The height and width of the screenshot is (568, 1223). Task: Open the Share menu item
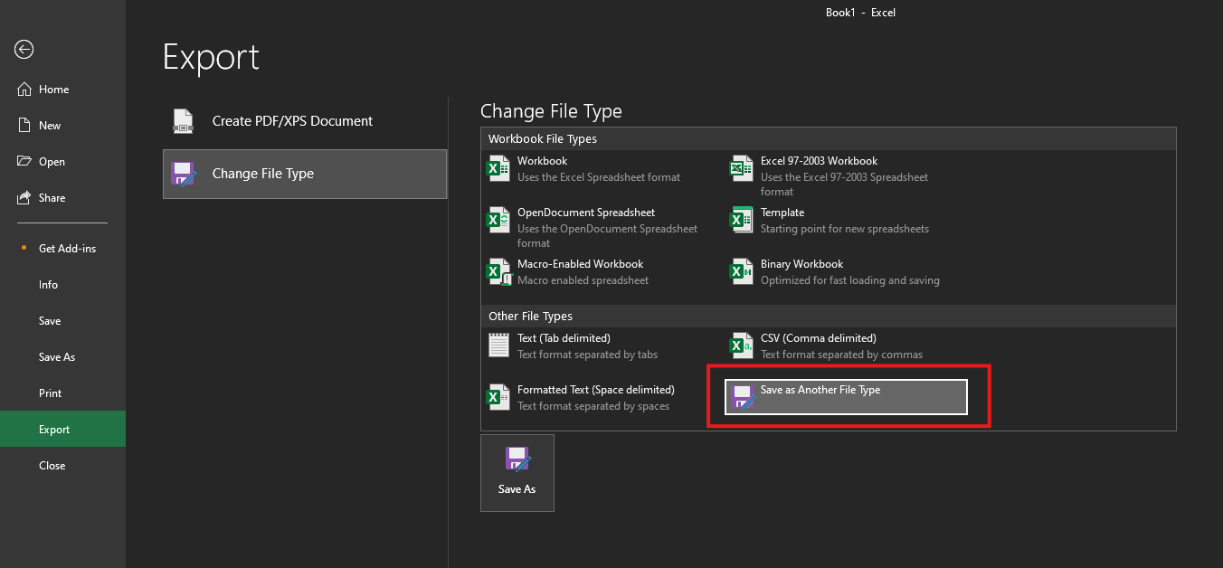pos(52,198)
